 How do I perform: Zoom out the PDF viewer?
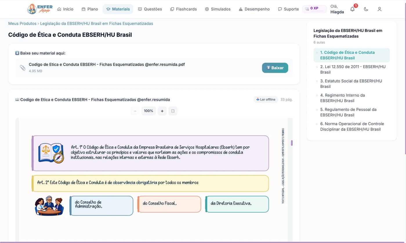pyautogui.click(x=135, y=111)
